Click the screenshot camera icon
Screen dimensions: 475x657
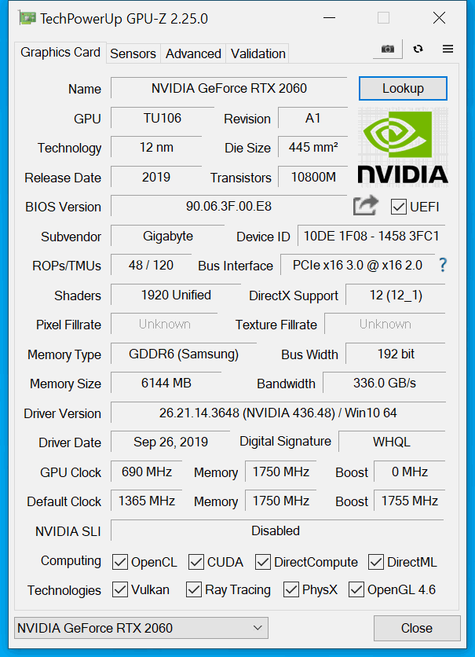[x=388, y=49]
